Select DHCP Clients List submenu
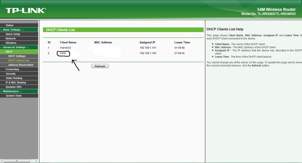The image size is (302, 163). pos(19,61)
